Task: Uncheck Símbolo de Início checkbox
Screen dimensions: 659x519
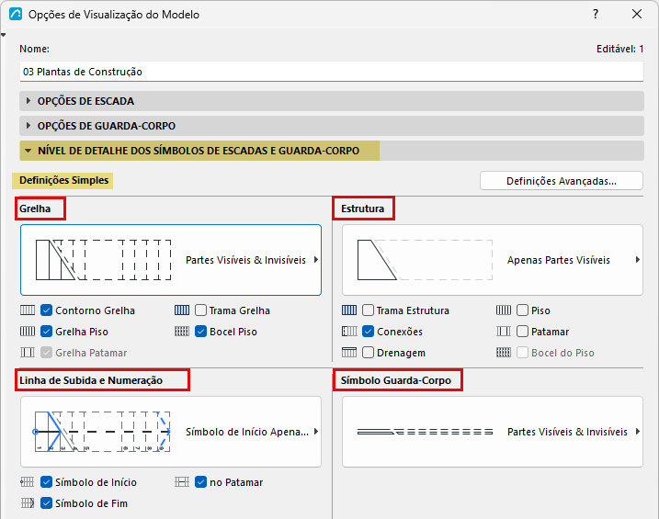Action: [46, 482]
